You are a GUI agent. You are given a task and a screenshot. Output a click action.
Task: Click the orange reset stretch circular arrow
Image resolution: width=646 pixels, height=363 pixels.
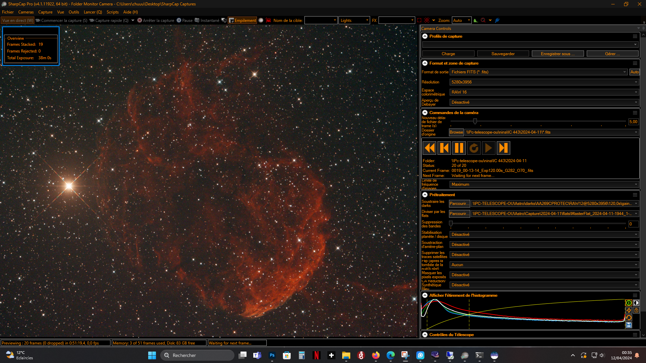(x=628, y=318)
